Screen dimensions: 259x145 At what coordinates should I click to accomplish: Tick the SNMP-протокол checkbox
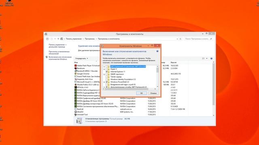(x=107, y=74)
